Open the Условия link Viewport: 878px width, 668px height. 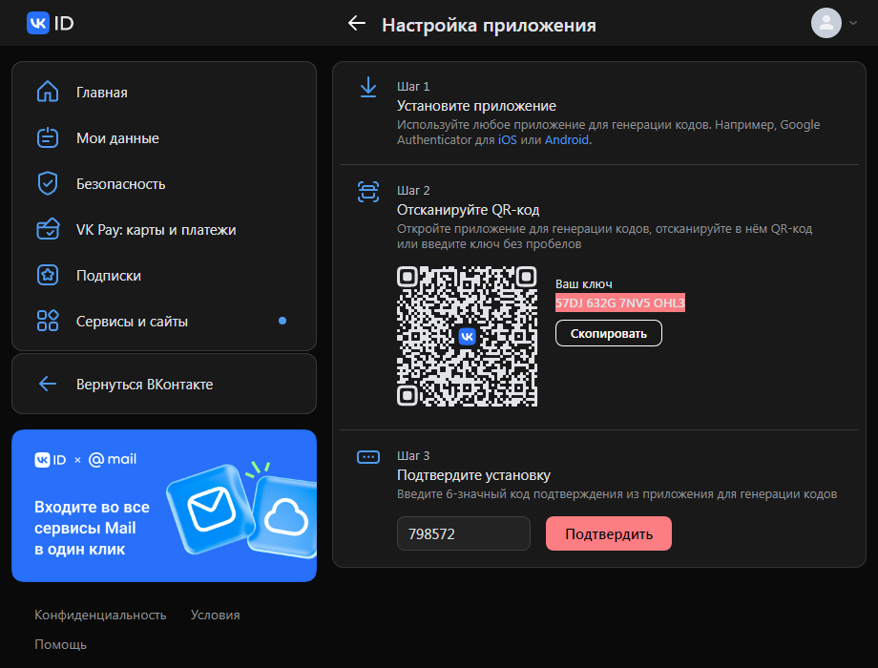click(215, 615)
